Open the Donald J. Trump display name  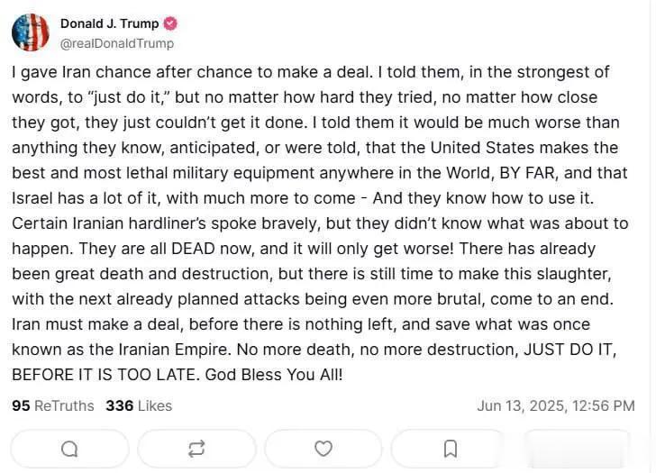(x=110, y=23)
